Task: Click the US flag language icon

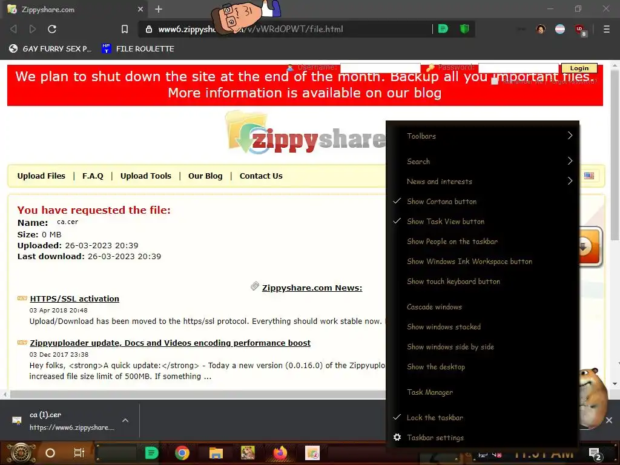Action: click(x=589, y=176)
